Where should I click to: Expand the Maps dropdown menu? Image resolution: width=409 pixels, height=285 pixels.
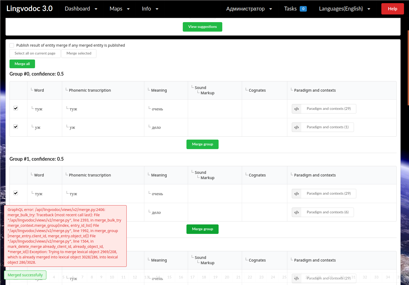[120, 9]
